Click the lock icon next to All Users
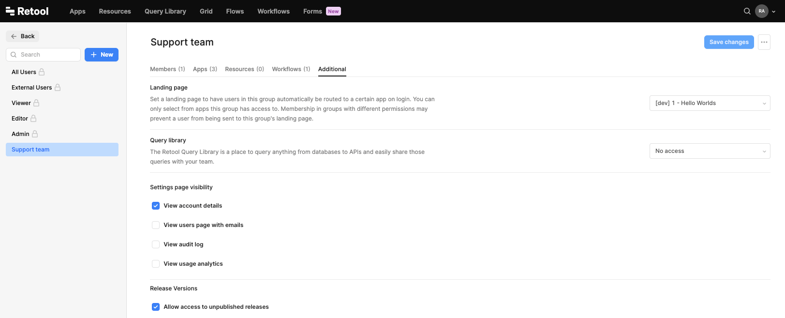This screenshot has height=318, width=785. (x=42, y=72)
